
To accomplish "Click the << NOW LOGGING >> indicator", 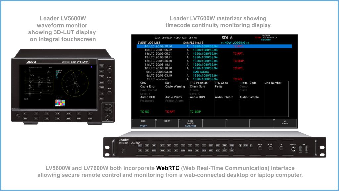I will tap(235, 43).
